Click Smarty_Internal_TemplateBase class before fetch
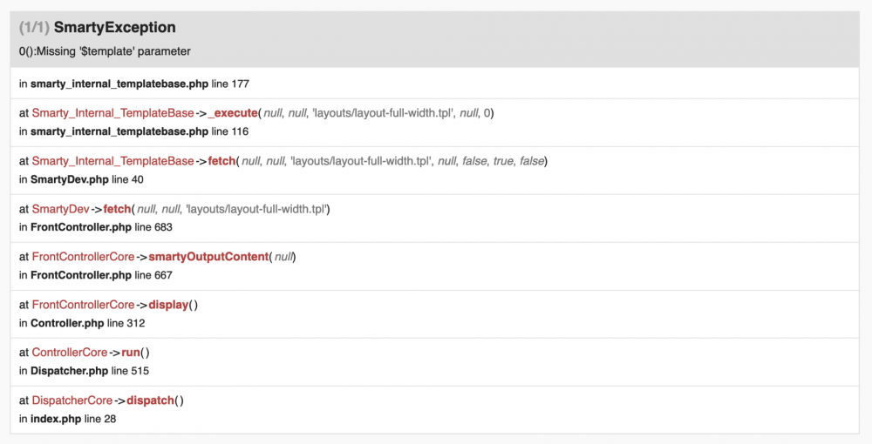Screen dimensions: 872x444 pos(112,161)
